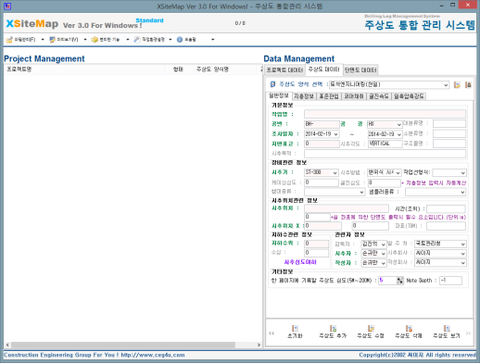
Task: Click the 케이싱심도 input field
Action: pyautogui.click(x=322, y=182)
